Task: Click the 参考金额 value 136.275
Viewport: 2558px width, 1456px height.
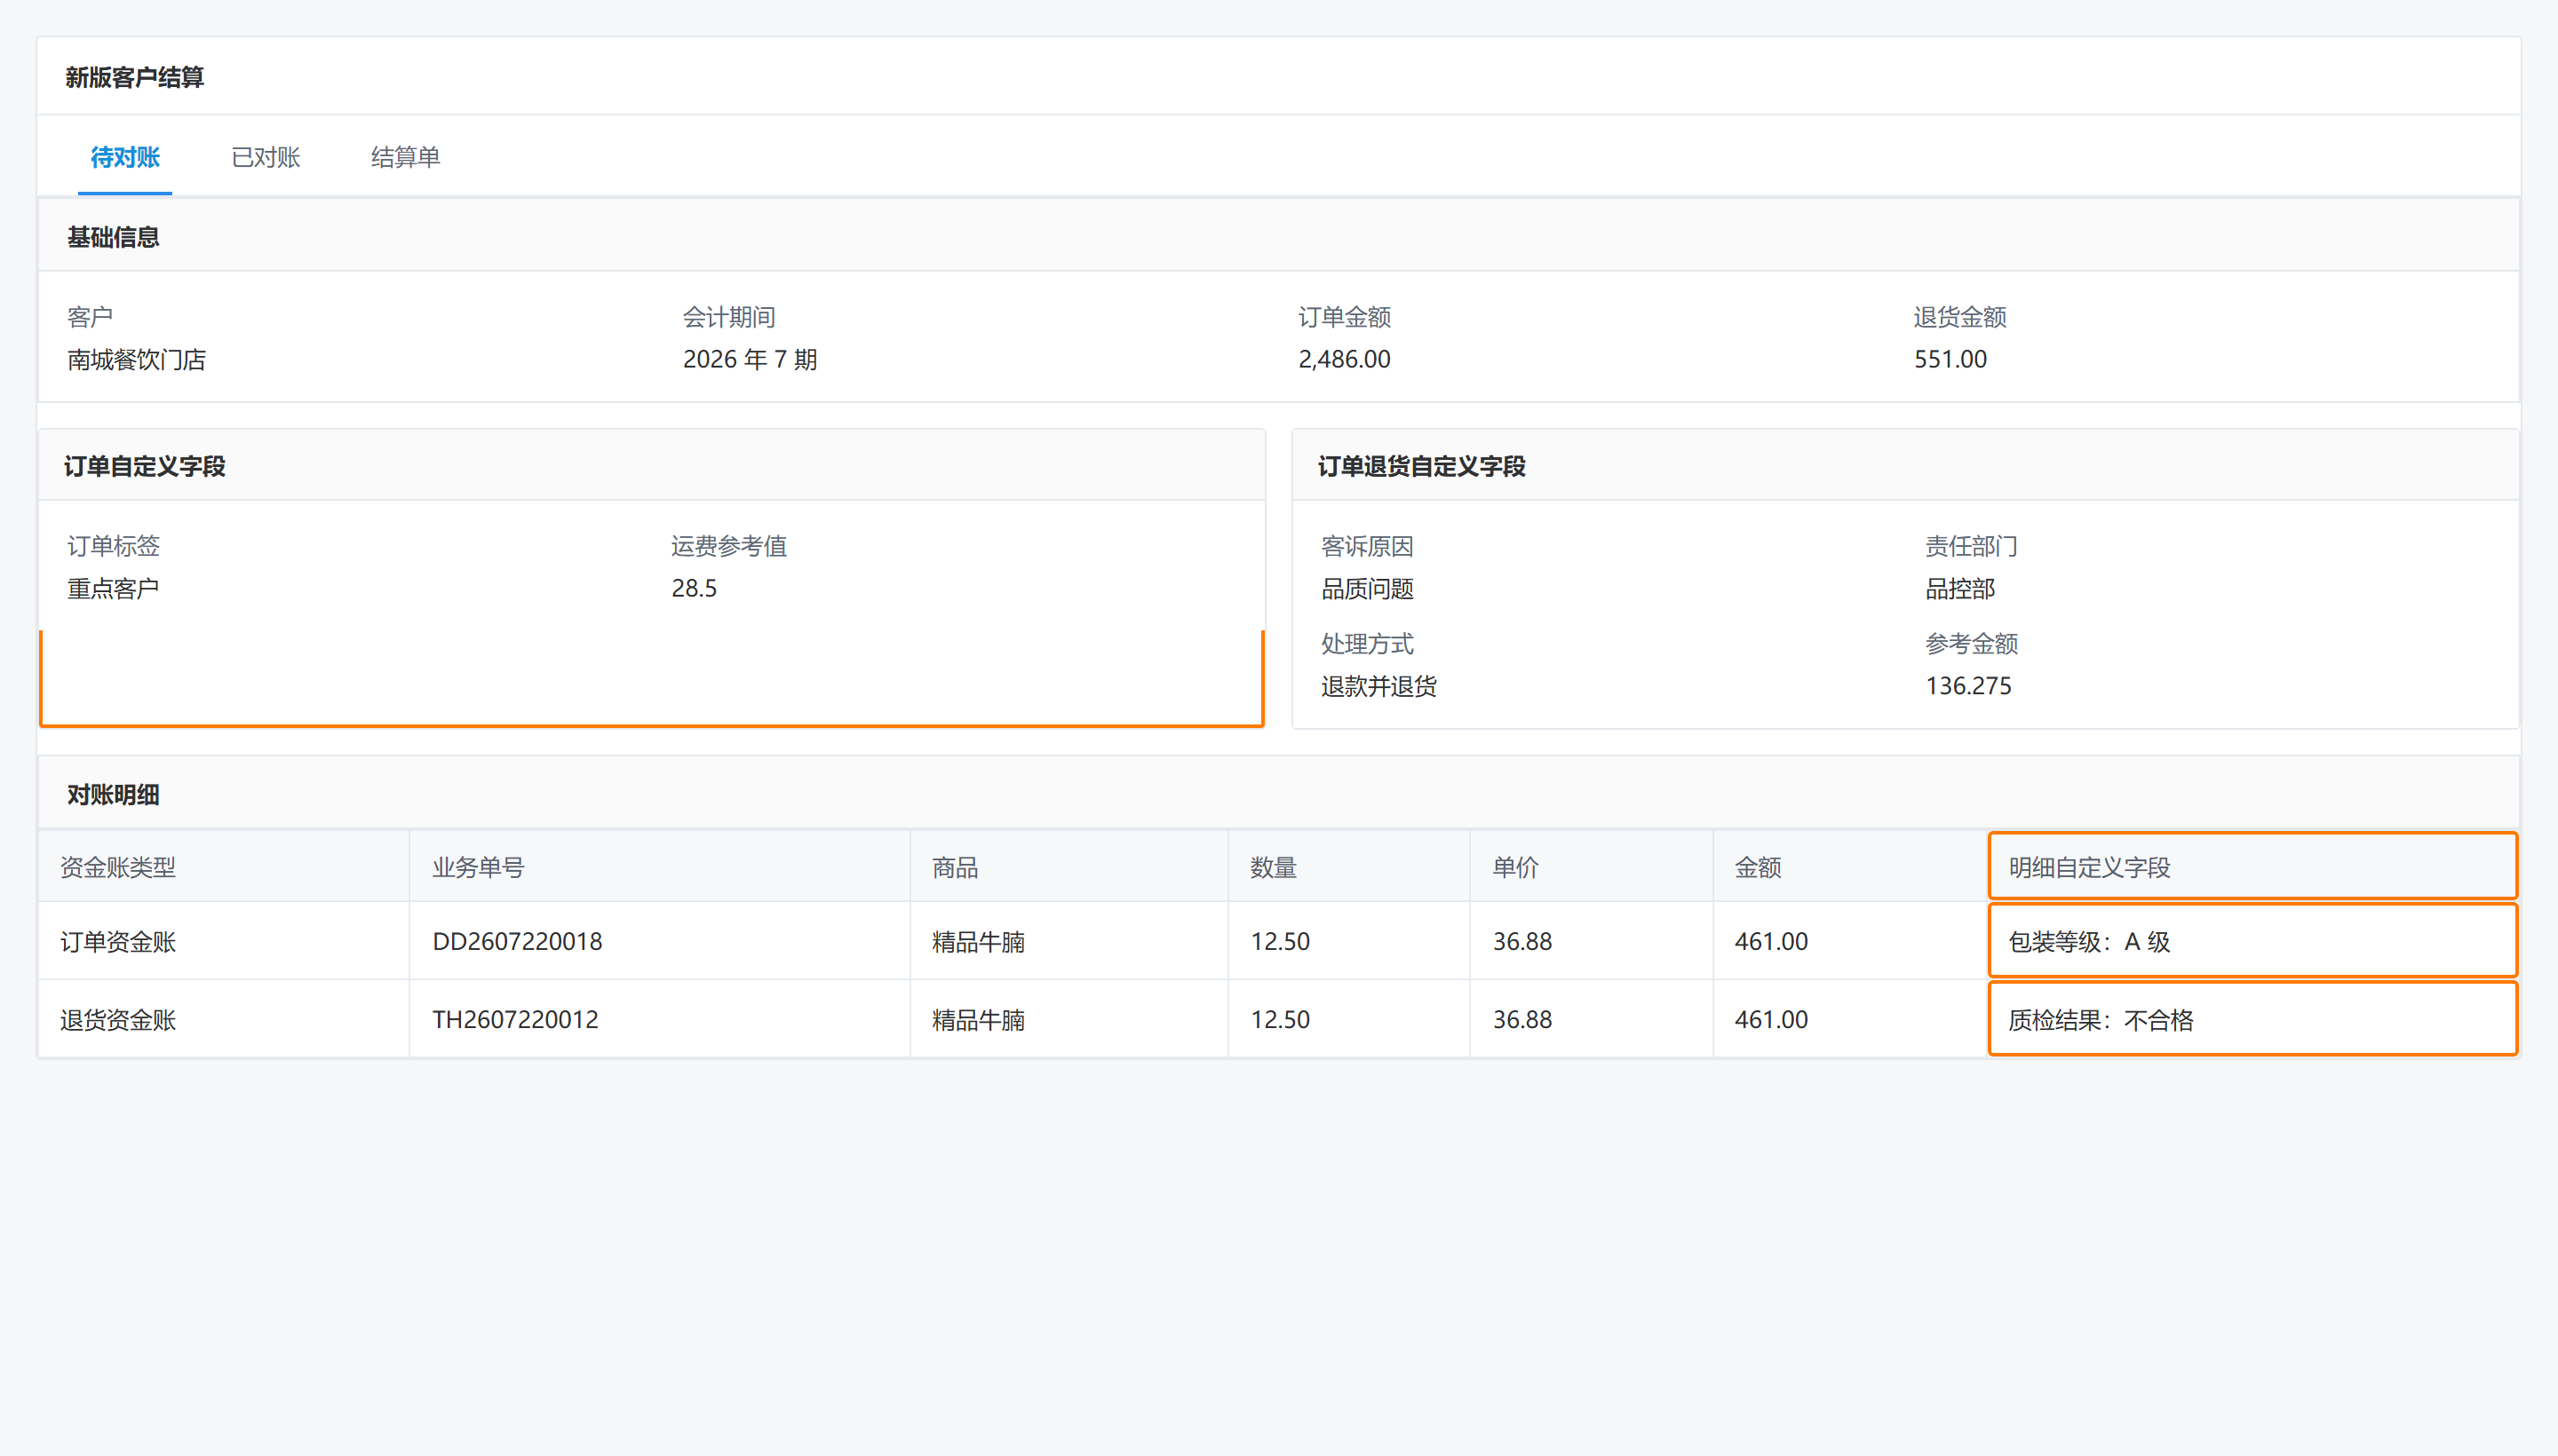Action: tap(1967, 685)
